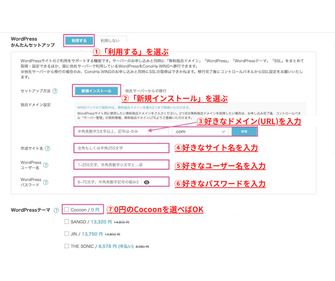Check the SANGO theme checkbox

(x=67, y=221)
